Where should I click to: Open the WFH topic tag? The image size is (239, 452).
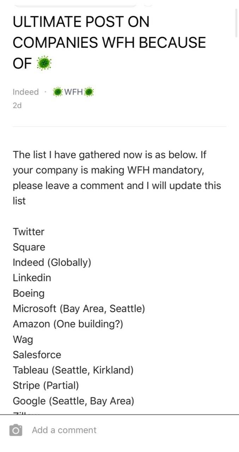click(x=73, y=92)
